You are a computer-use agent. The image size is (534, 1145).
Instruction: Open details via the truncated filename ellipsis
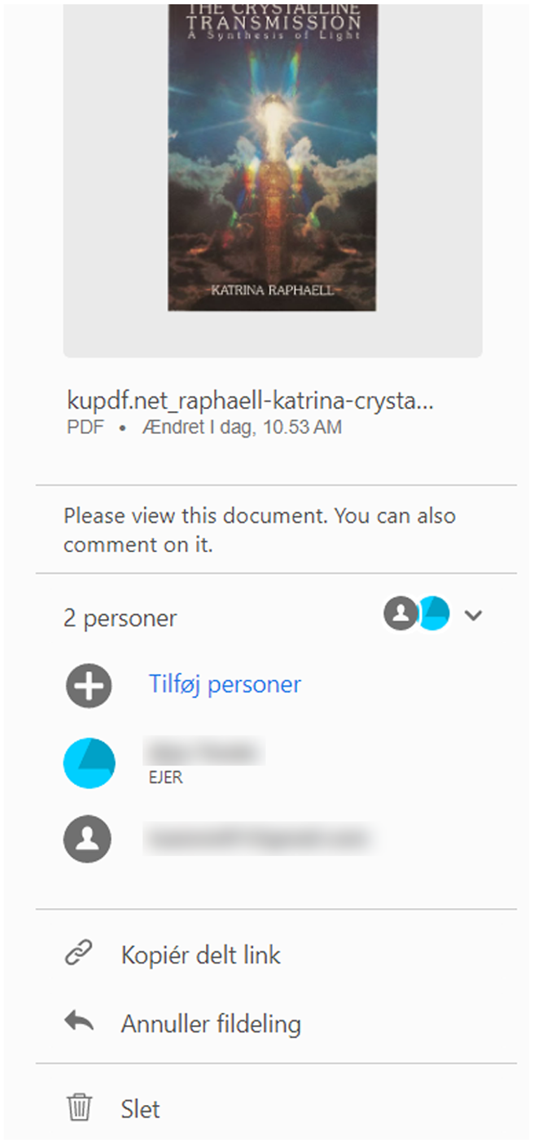(427, 400)
